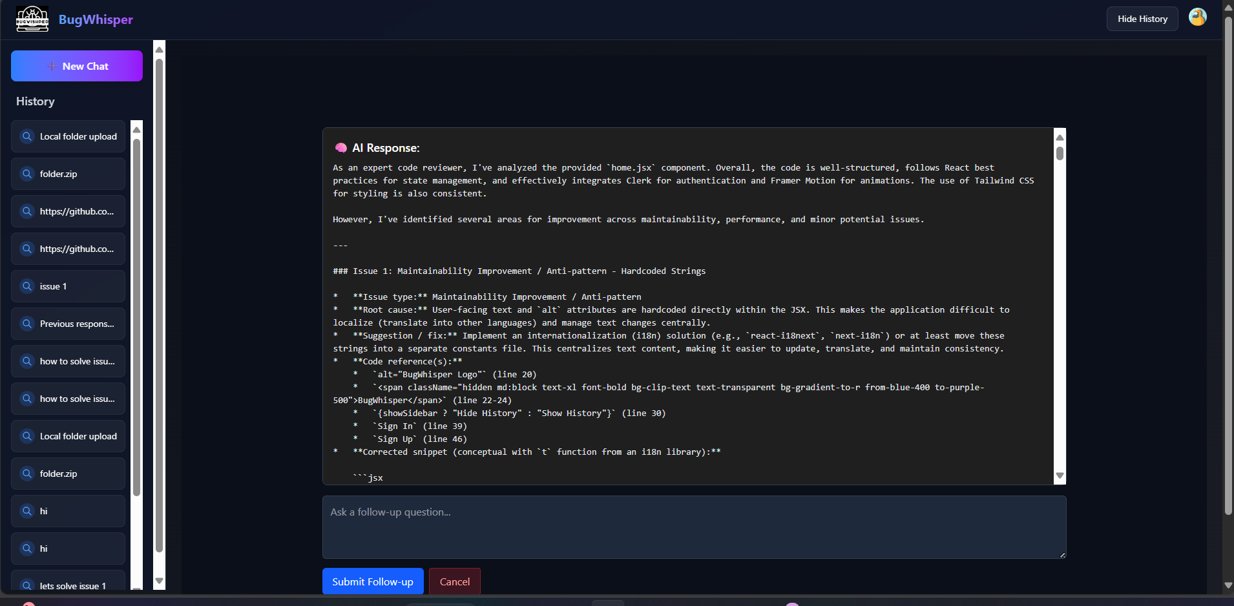Click the history list's inner scrollbar thumb
Image resolution: width=1234 pixels, height=606 pixels.
coord(136,317)
